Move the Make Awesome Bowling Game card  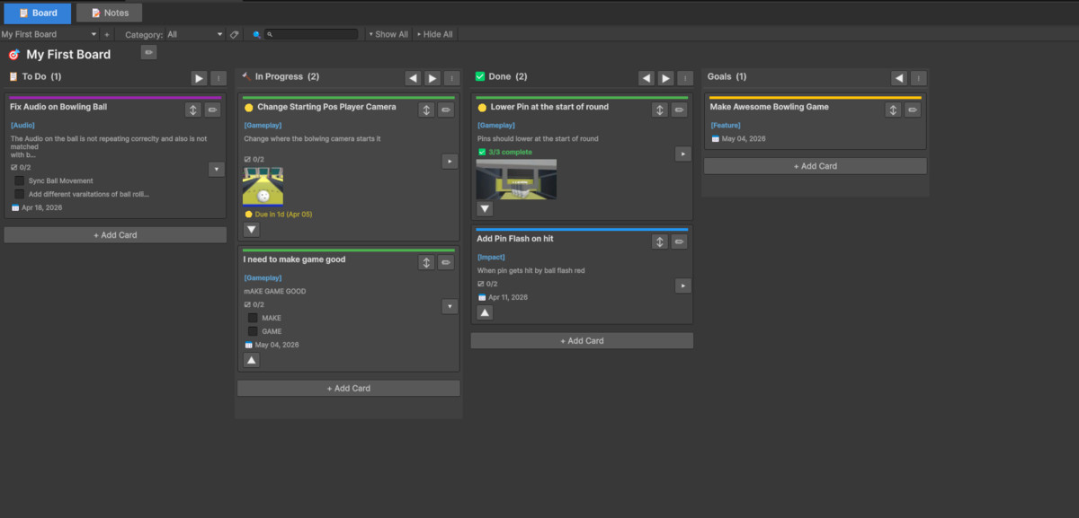[x=893, y=110]
